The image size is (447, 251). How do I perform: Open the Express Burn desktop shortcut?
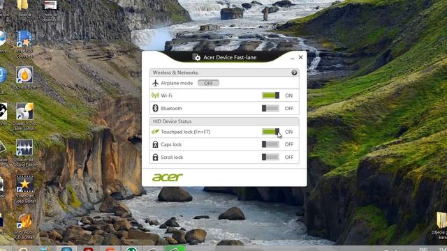pos(24,79)
